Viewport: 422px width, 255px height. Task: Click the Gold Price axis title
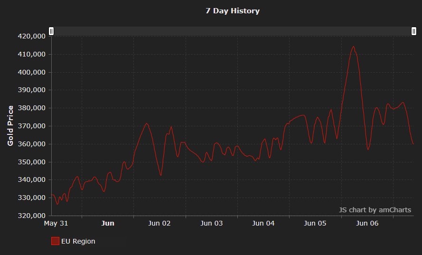point(10,126)
